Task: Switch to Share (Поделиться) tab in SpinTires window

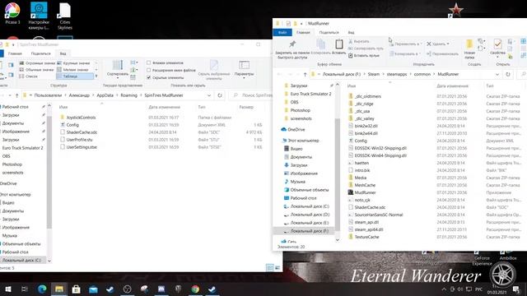Action: click(40, 53)
